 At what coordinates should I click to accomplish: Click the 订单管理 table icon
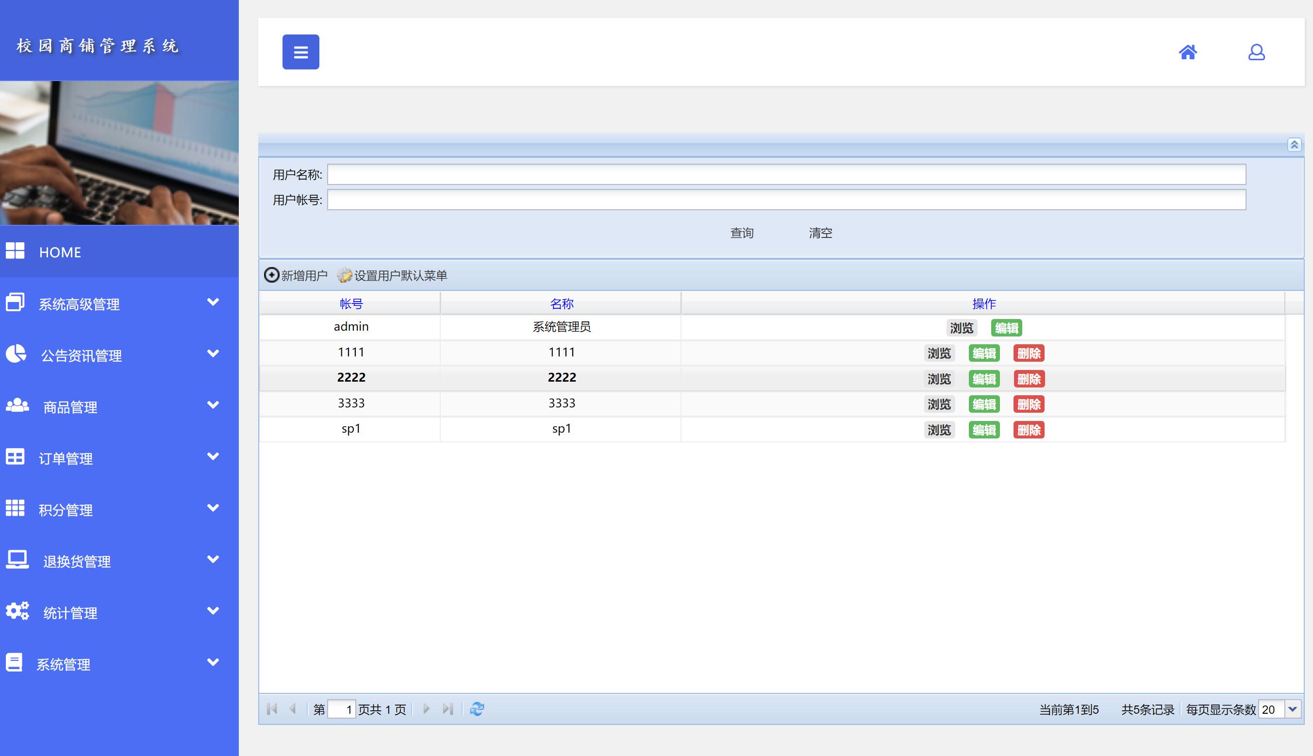(x=15, y=456)
